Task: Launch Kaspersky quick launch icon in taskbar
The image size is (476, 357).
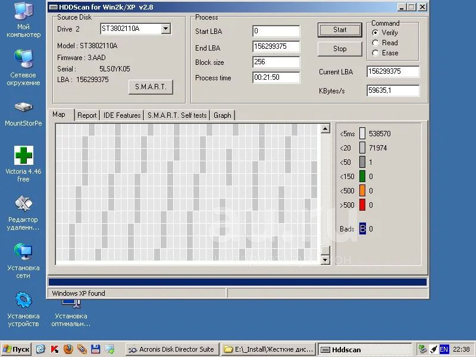Action: click(55, 349)
